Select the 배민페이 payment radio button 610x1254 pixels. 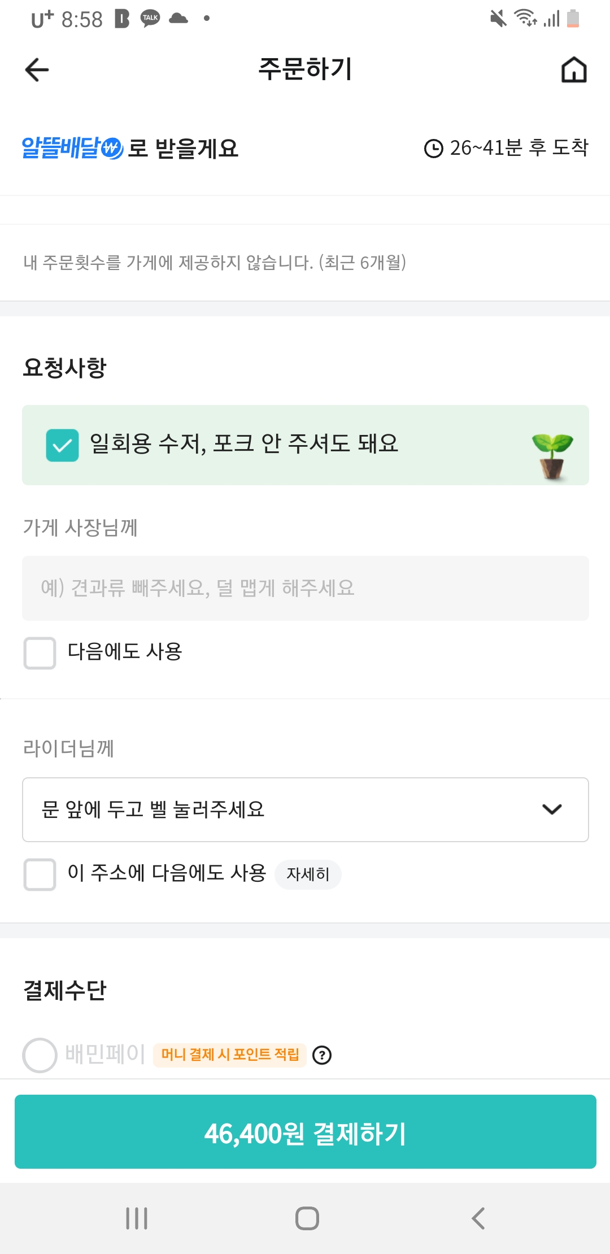(40, 1055)
